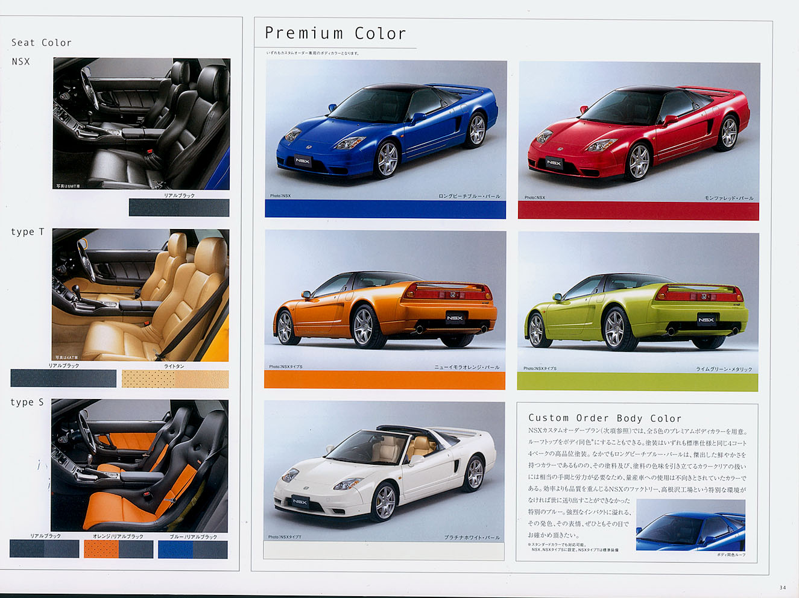Select the ブルー/リアルブラック seat swatch

coord(193,549)
